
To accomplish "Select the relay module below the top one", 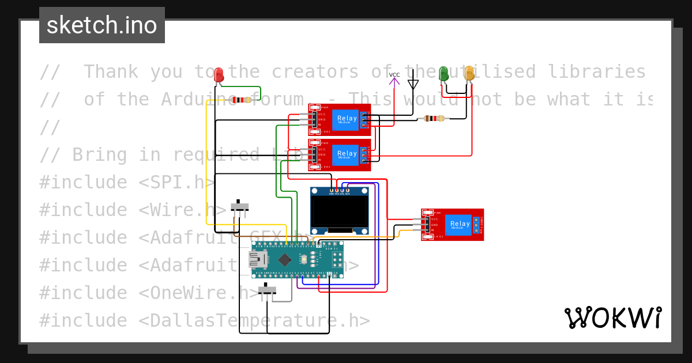I will (340, 155).
